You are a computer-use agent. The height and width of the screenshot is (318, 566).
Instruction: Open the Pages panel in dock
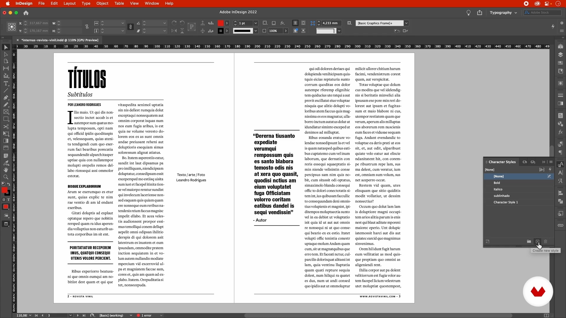560,46
